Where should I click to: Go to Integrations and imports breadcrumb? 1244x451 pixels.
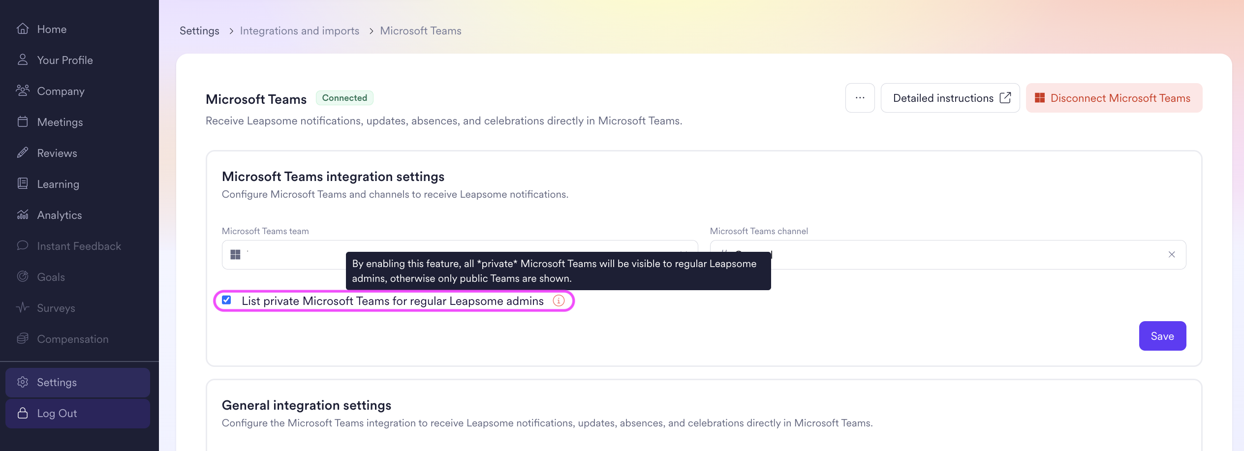point(299,31)
